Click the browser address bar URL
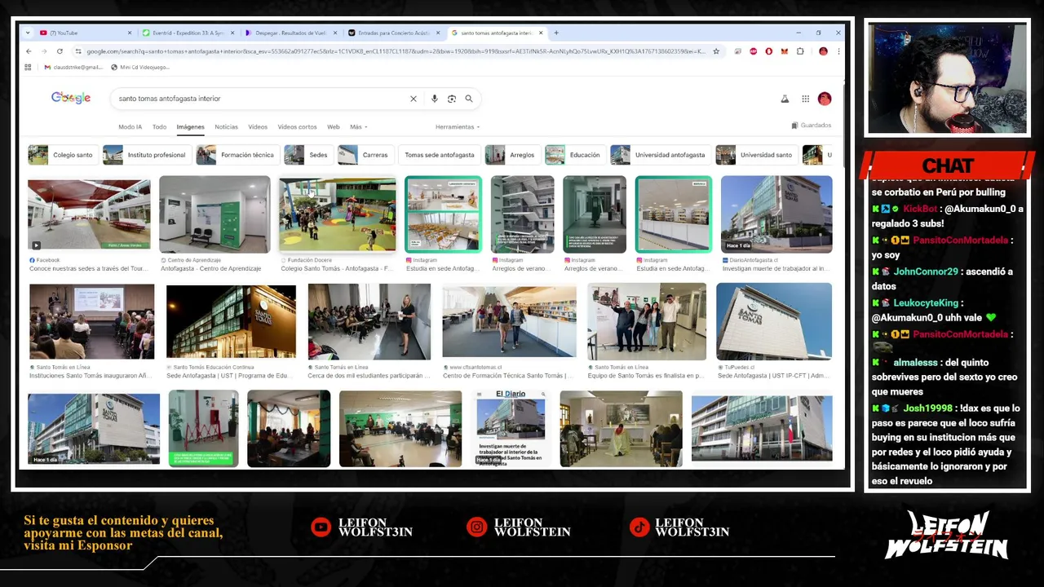This screenshot has width=1044, height=587. pyautogui.click(x=396, y=51)
